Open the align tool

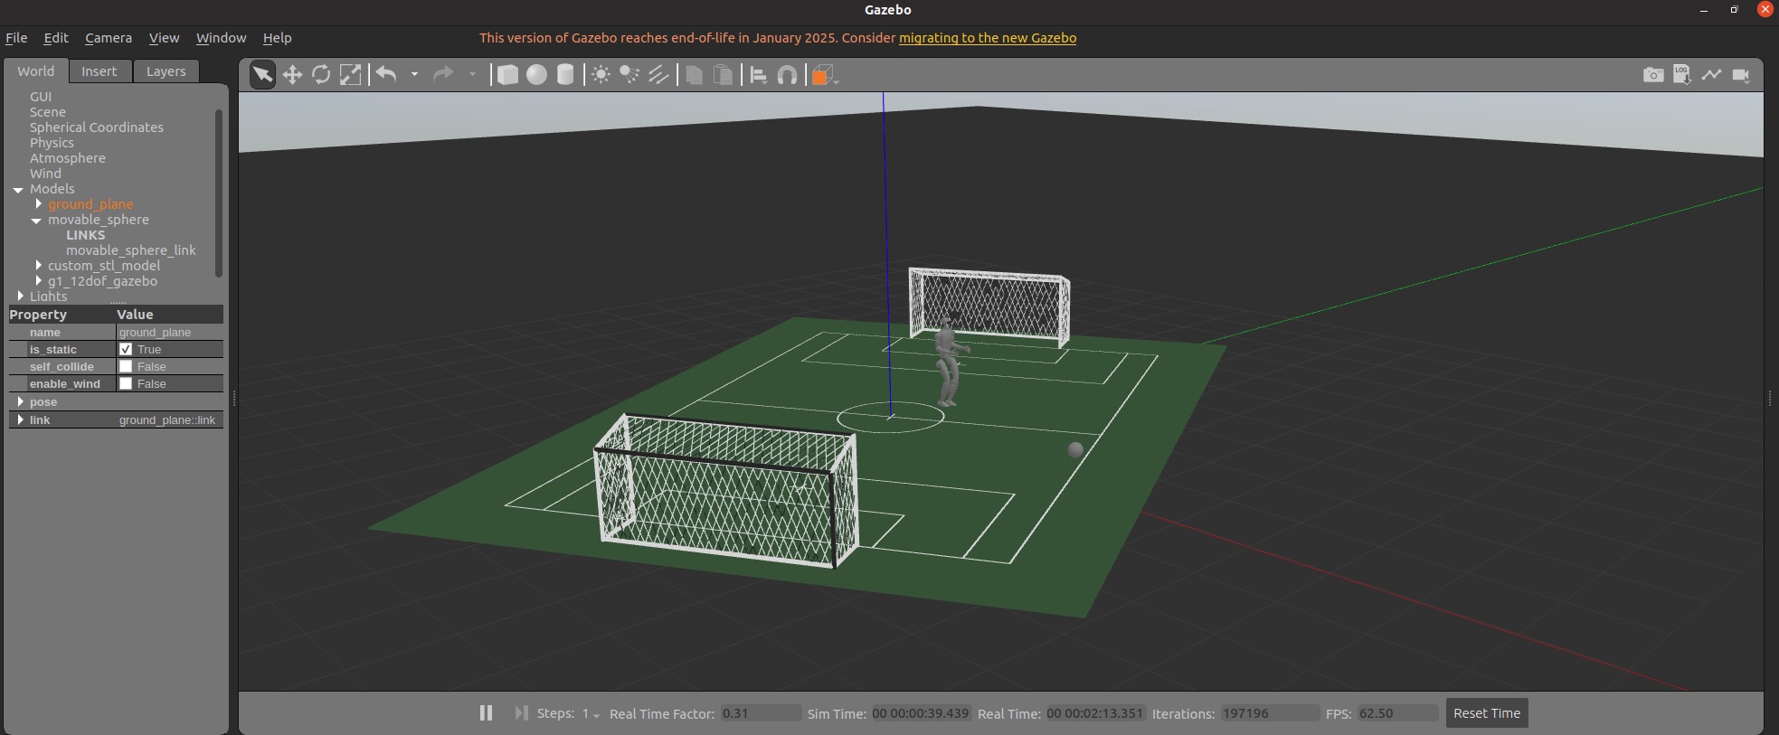click(759, 75)
